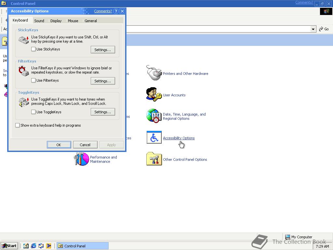Close the Accessibility Options dialog

122,11
